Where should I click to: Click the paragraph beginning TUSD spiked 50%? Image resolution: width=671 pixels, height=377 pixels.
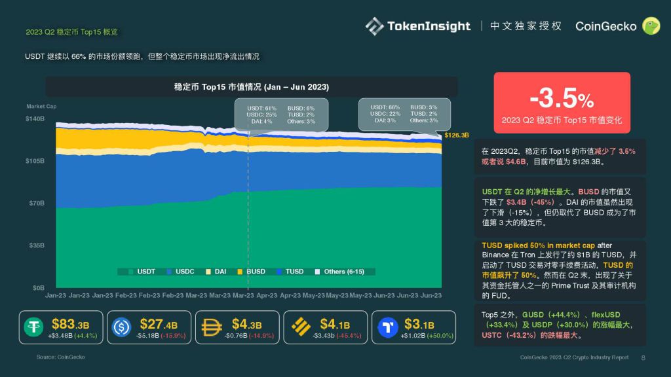click(559, 270)
